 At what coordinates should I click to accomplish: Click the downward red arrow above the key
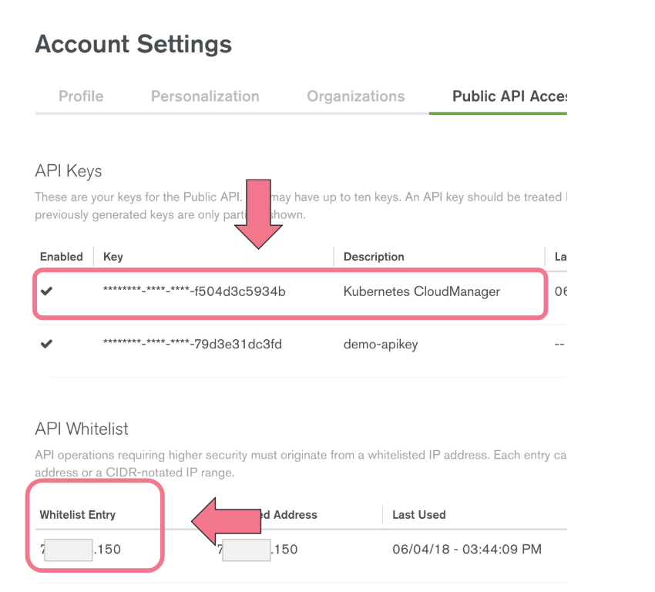tap(258, 213)
